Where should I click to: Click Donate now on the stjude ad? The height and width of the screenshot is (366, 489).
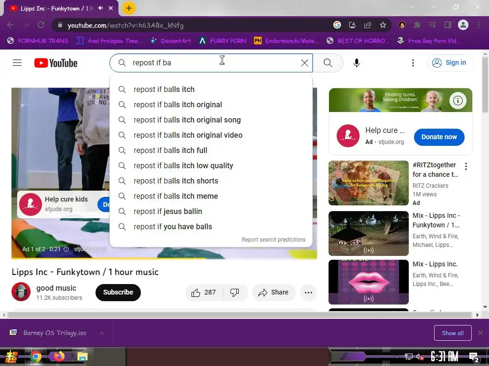pos(439,137)
